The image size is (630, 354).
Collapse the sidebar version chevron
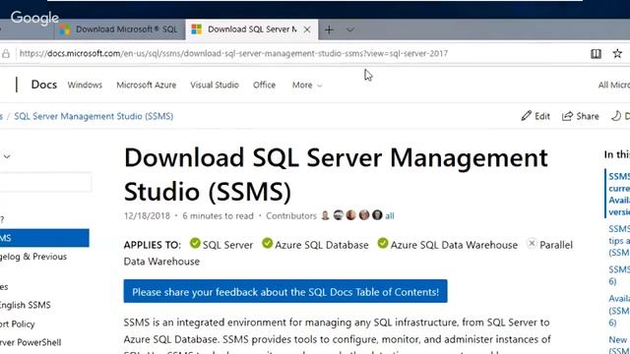click(7, 156)
